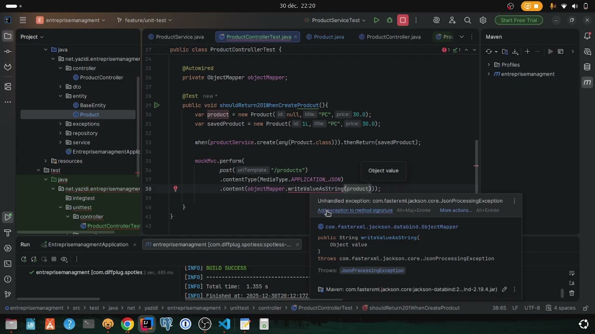595x334 pixels.
Task: Open the Services tool window
Action: click(7, 248)
